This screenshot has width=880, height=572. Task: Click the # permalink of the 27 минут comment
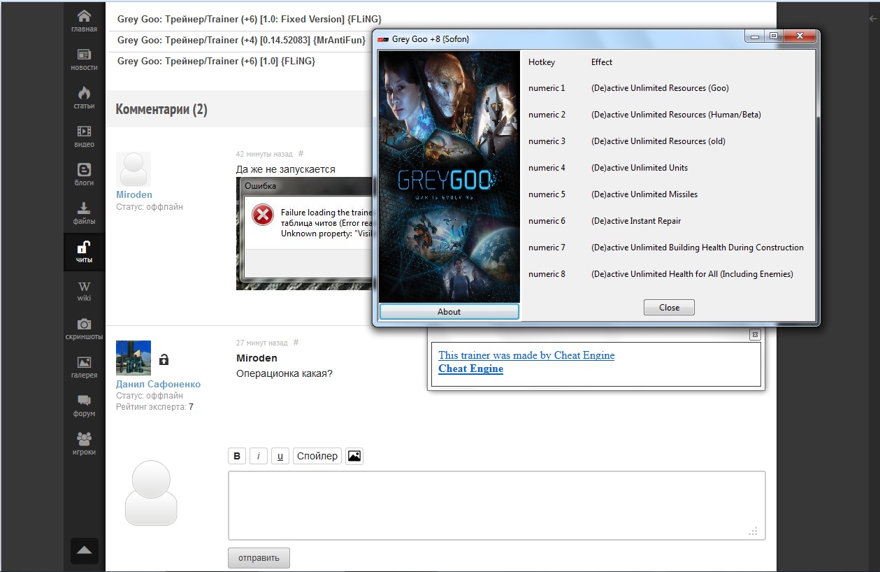click(296, 343)
